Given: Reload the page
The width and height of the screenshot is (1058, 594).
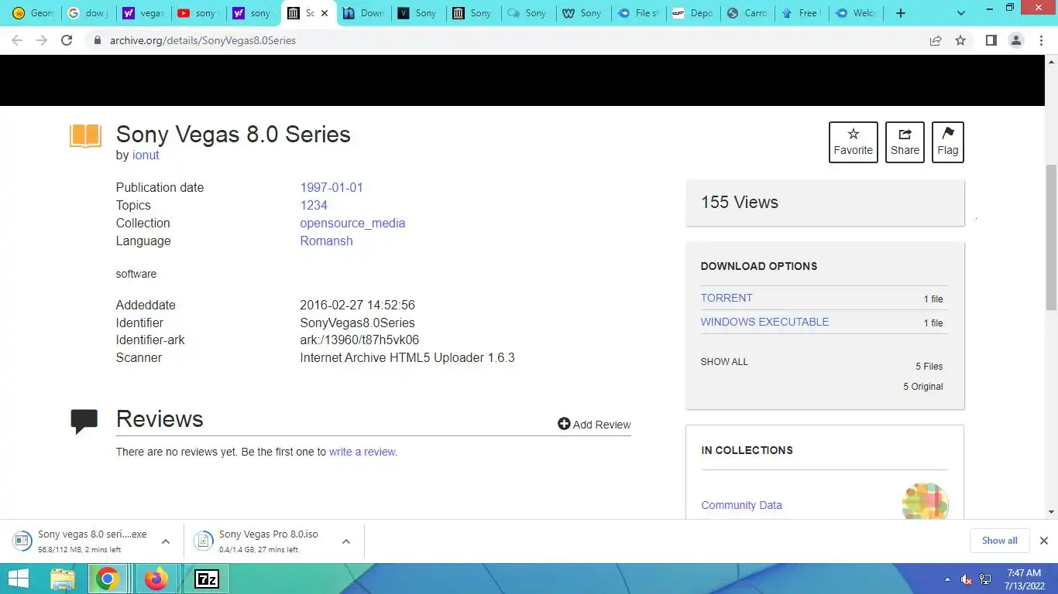Looking at the screenshot, I should (67, 40).
